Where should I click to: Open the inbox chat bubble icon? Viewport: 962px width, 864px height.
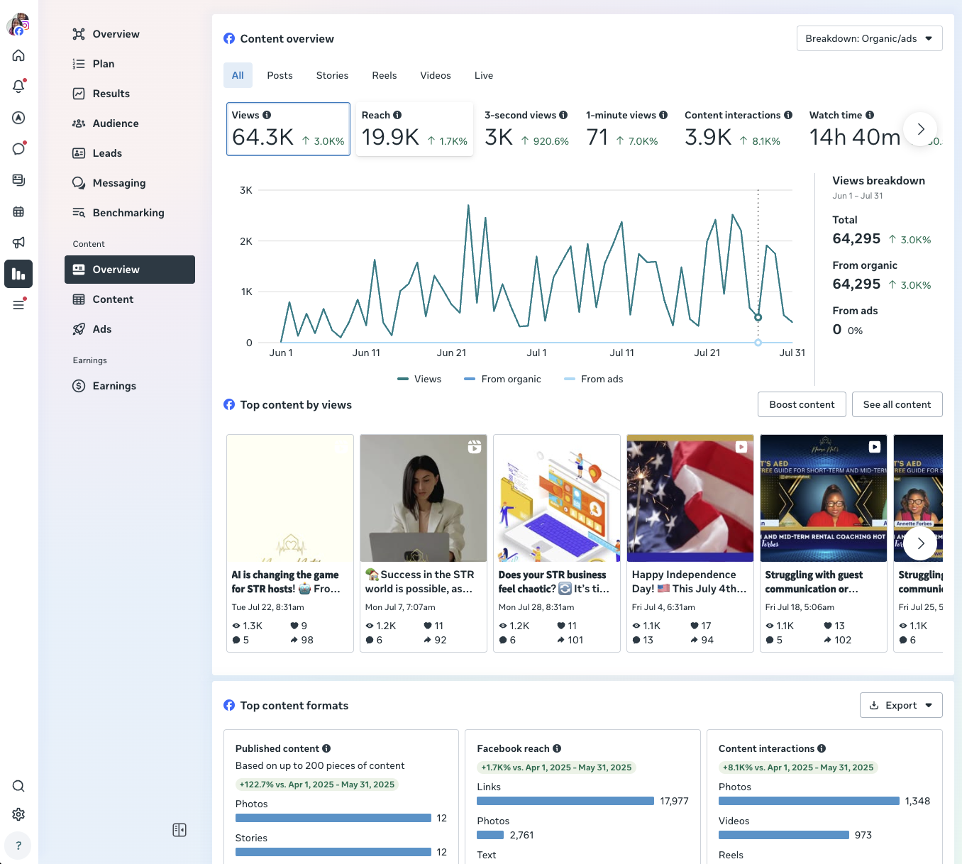[18, 149]
